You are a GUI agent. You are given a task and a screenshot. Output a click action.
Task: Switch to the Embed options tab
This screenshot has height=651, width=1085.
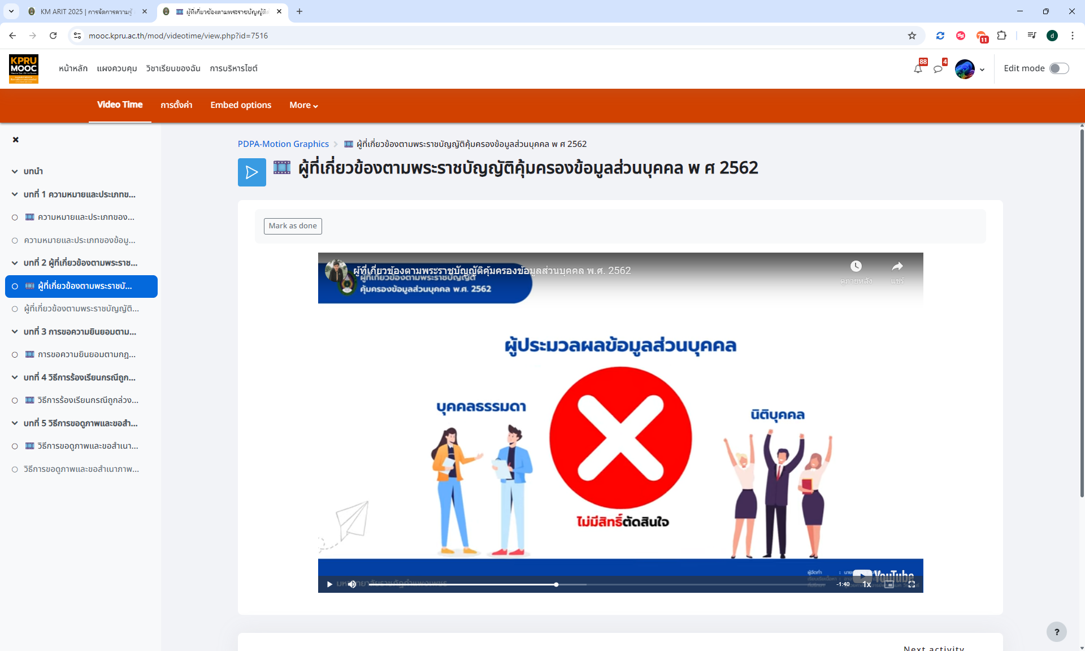tap(240, 105)
